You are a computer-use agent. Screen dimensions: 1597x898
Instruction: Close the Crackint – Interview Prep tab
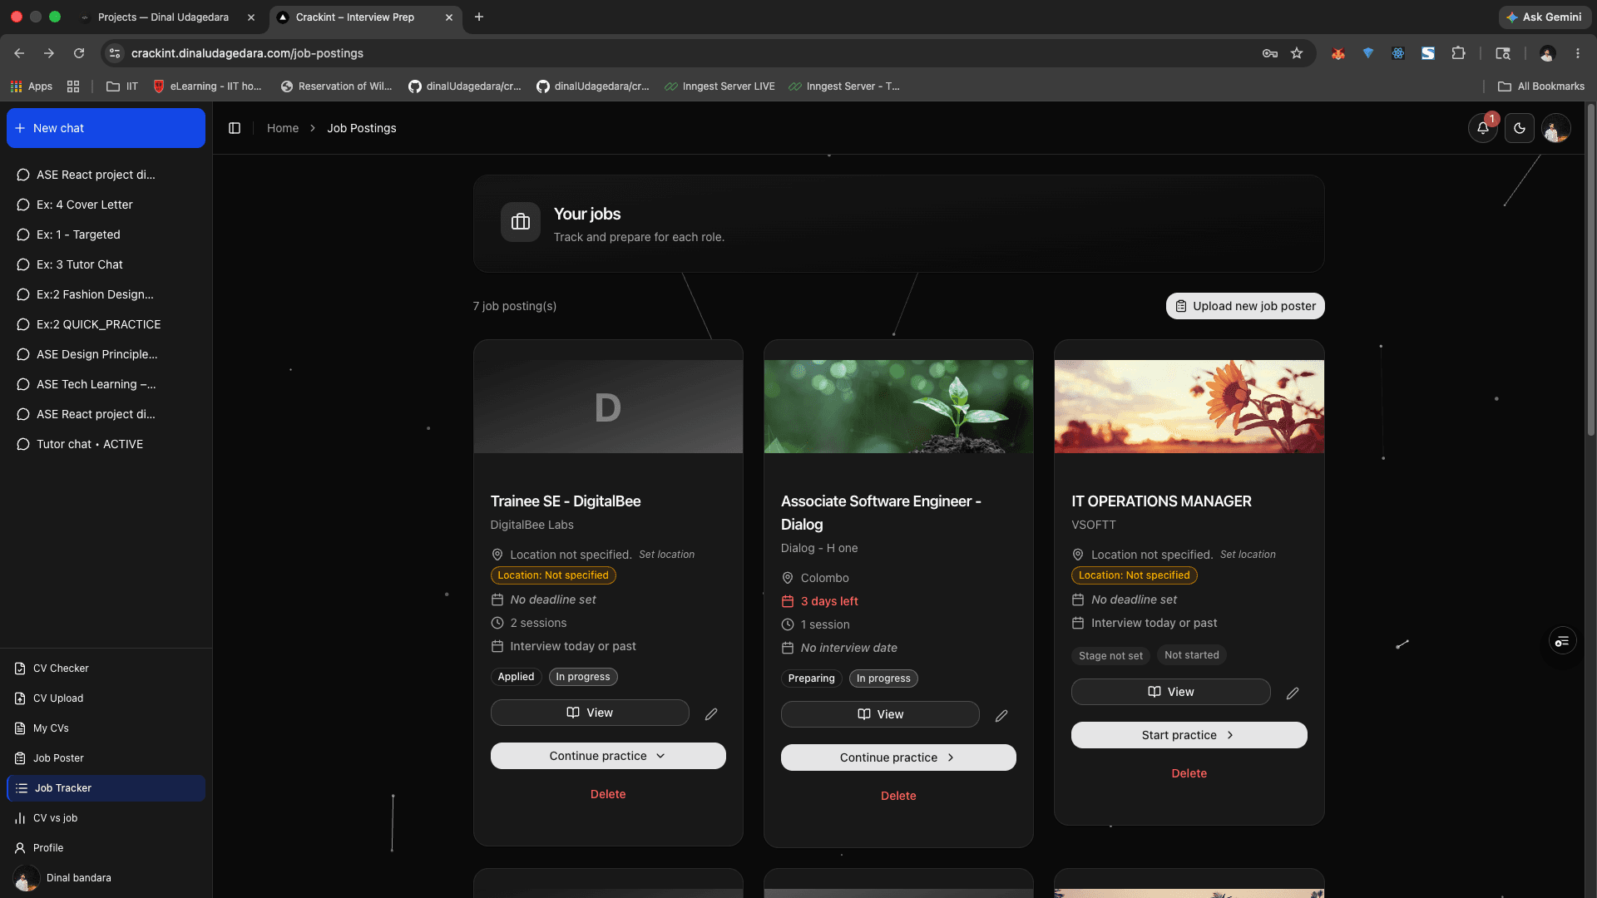[449, 17]
